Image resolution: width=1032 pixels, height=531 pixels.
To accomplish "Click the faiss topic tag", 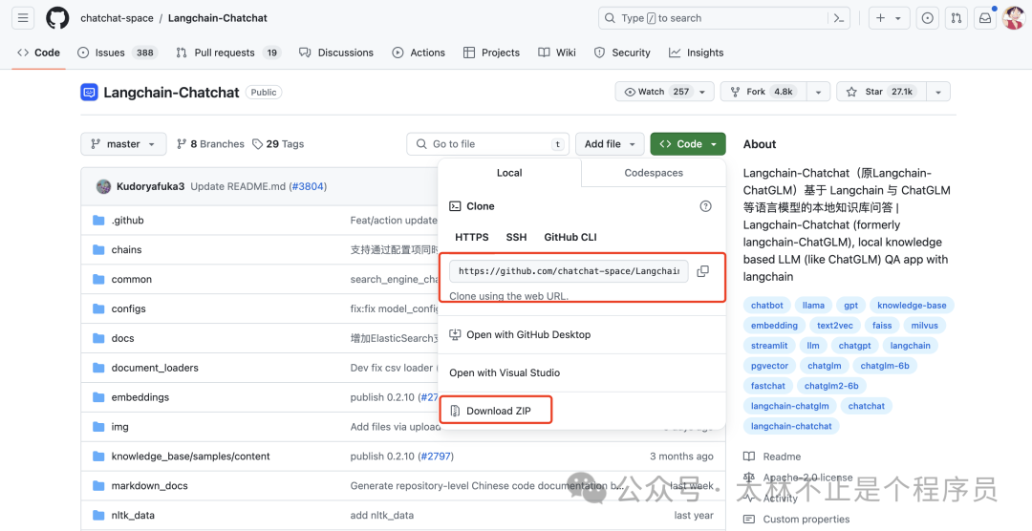I will pyautogui.click(x=882, y=326).
